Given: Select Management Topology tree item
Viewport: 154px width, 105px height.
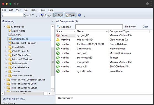Looking at the screenshot, I should coord(24,43).
